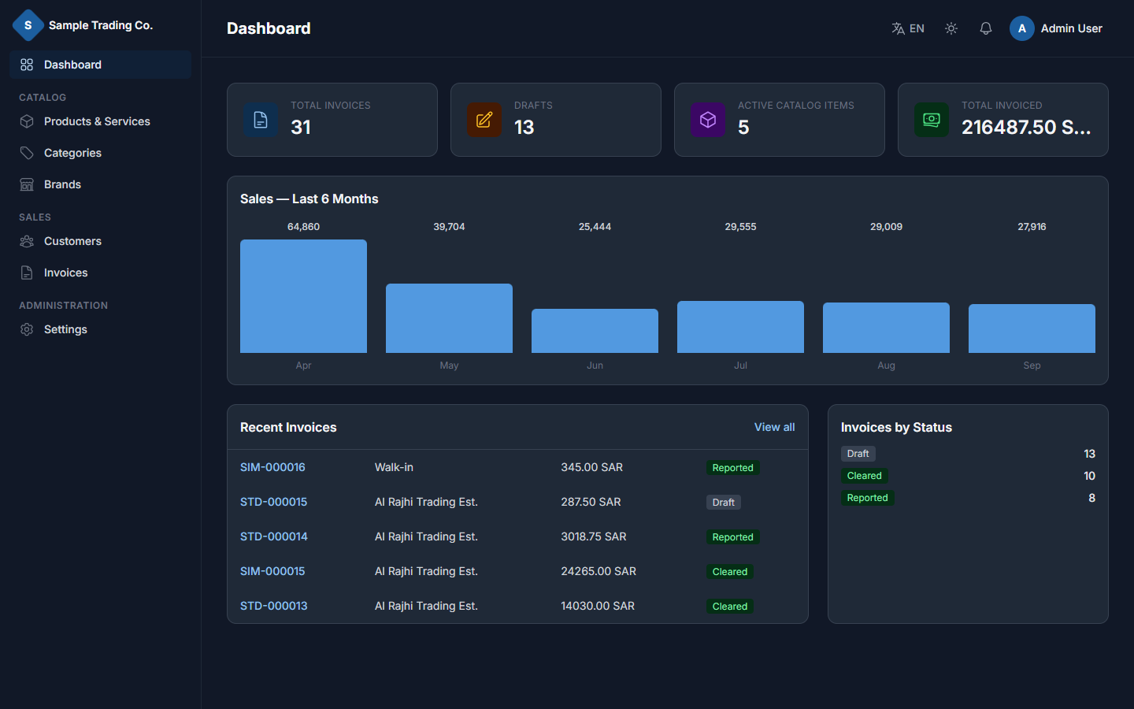This screenshot has width=1134, height=709.
Task: Click the Total Invoices document icon
Action: click(261, 120)
